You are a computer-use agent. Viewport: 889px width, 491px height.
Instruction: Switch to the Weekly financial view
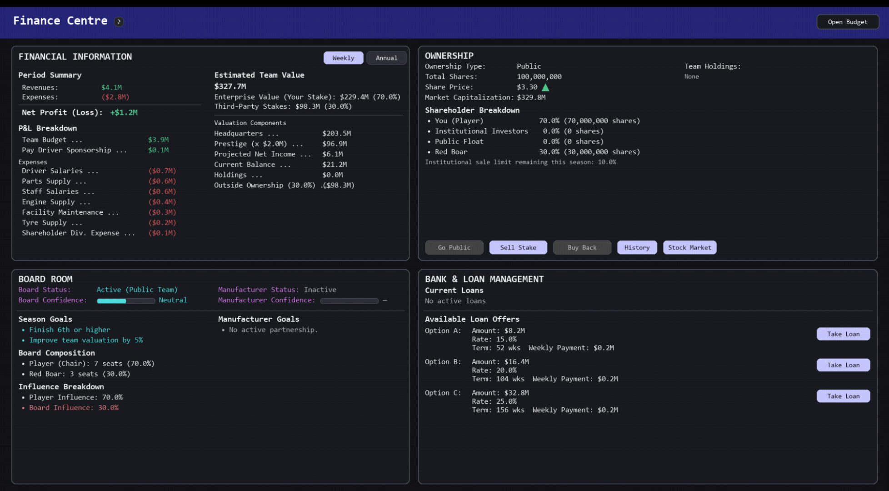[x=344, y=58]
